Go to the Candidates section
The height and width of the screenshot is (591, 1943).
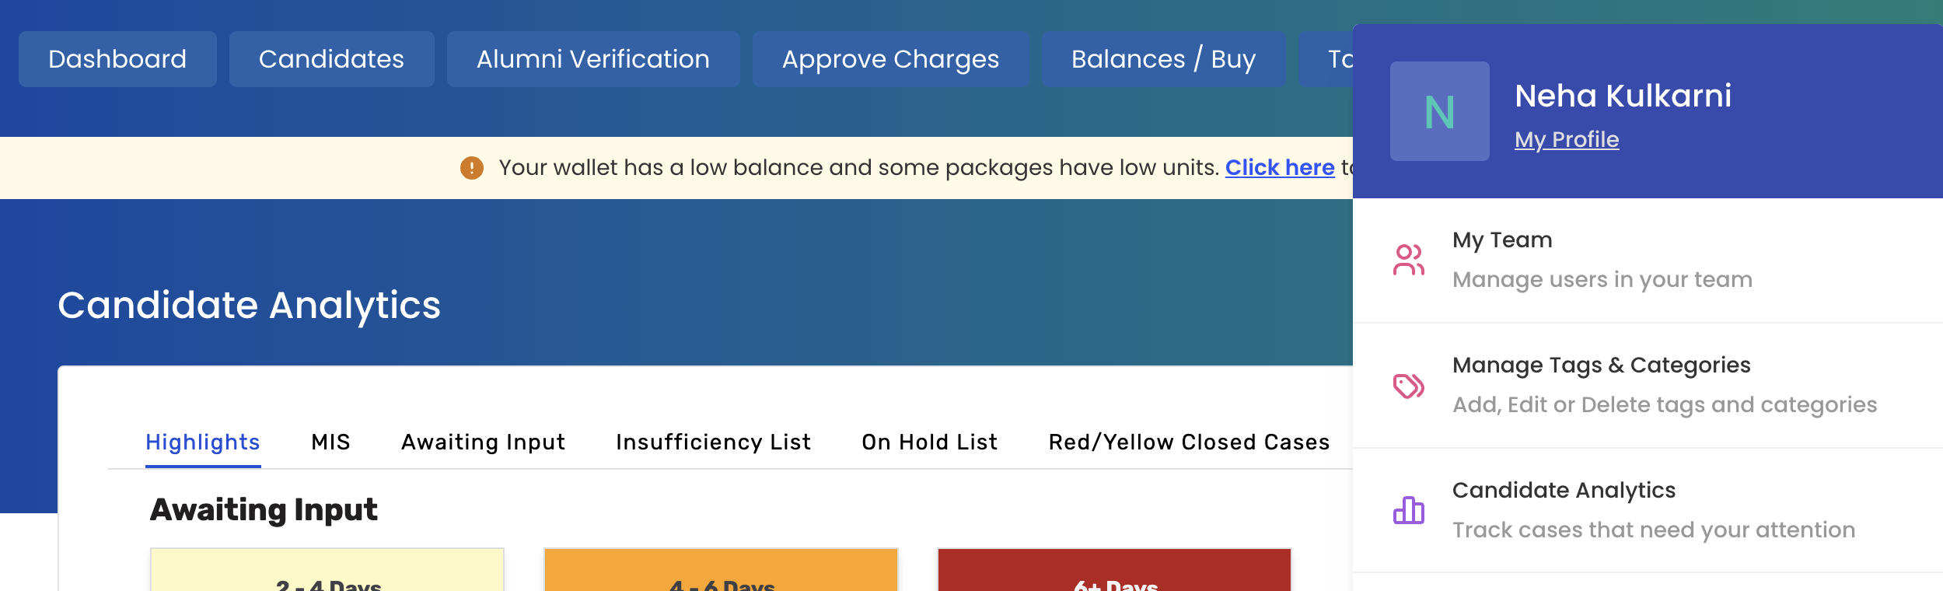click(x=331, y=59)
